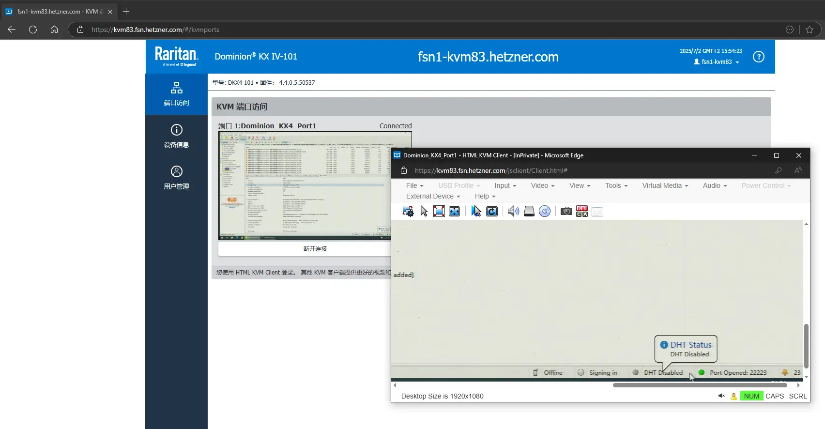Click the Power Control menu
The width and height of the screenshot is (825, 429).
point(766,185)
